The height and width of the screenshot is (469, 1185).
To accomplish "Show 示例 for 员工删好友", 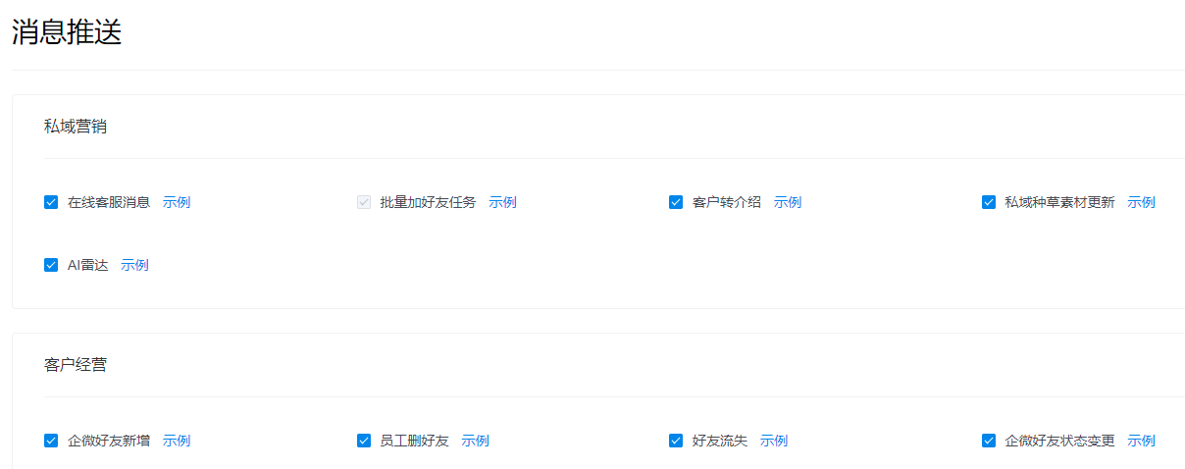I will pyautogui.click(x=475, y=441).
